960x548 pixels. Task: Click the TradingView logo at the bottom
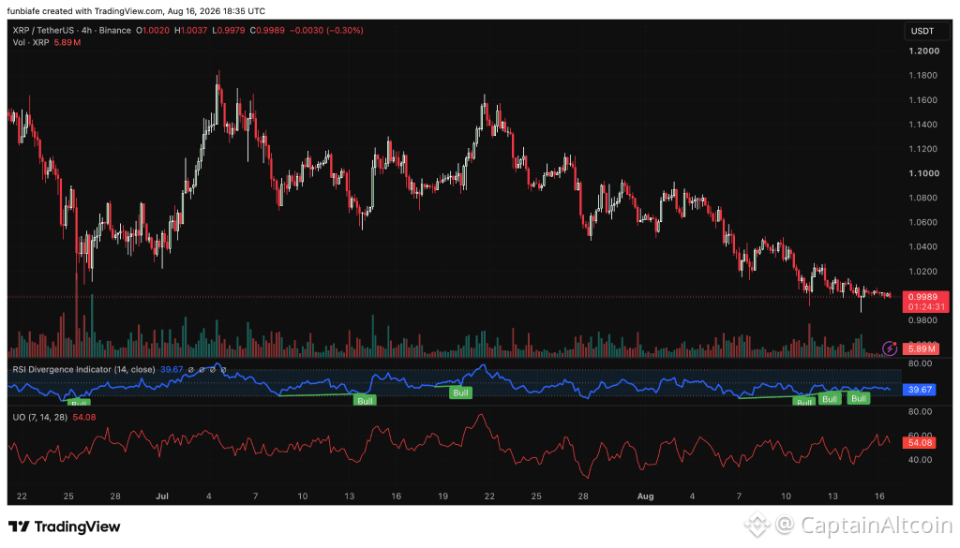pos(65,526)
